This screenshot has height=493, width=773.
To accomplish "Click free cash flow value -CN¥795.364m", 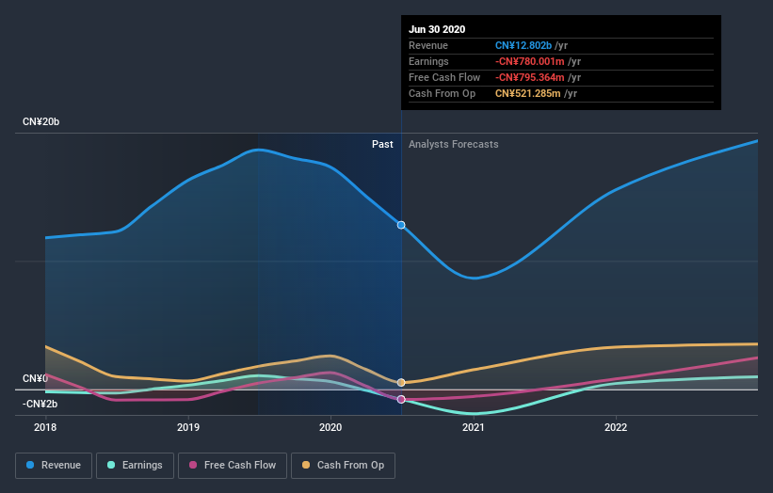I will point(530,77).
